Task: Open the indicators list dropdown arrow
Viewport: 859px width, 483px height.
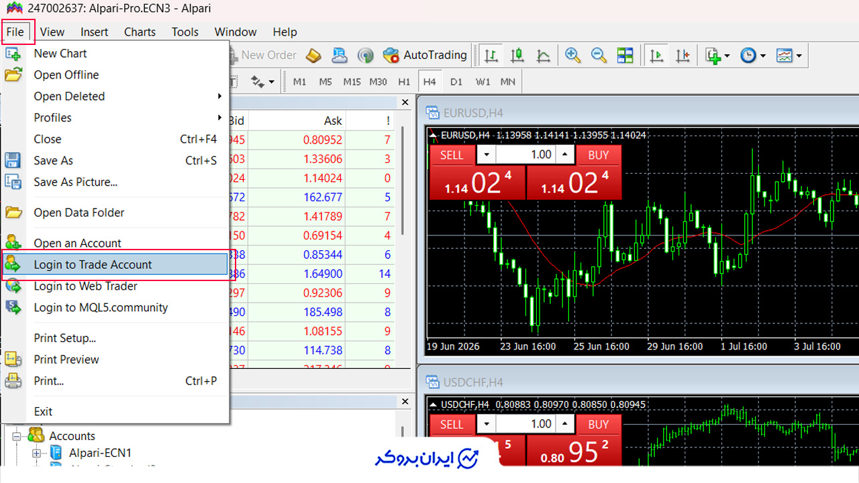Action: (727, 56)
